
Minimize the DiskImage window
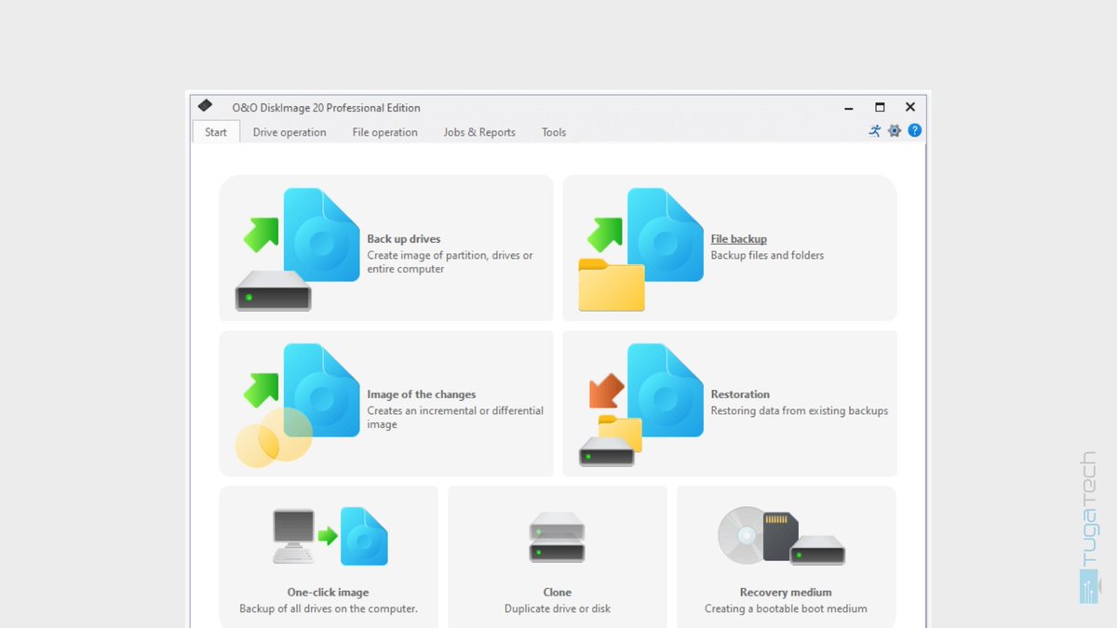point(849,108)
